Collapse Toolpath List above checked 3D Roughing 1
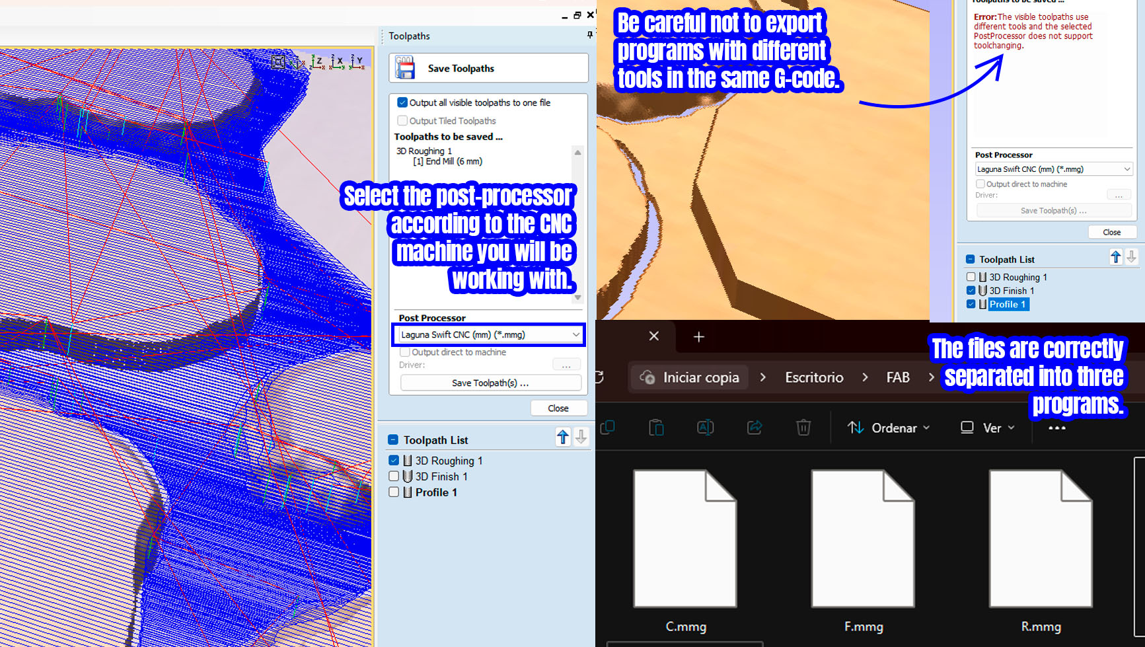The width and height of the screenshot is (1145, 647). 393,440
